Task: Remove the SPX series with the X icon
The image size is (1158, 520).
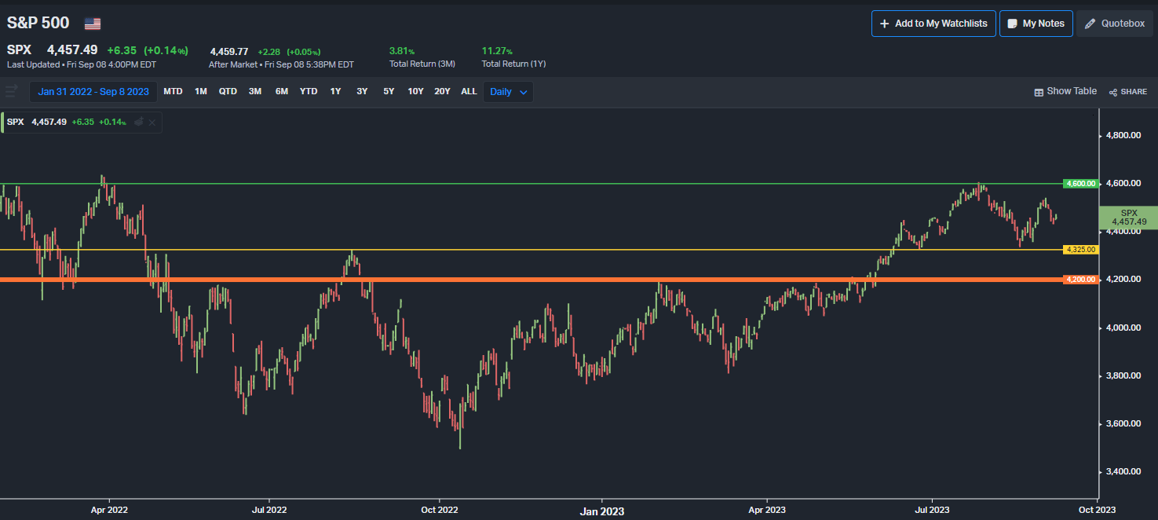Action: (152, 123)
